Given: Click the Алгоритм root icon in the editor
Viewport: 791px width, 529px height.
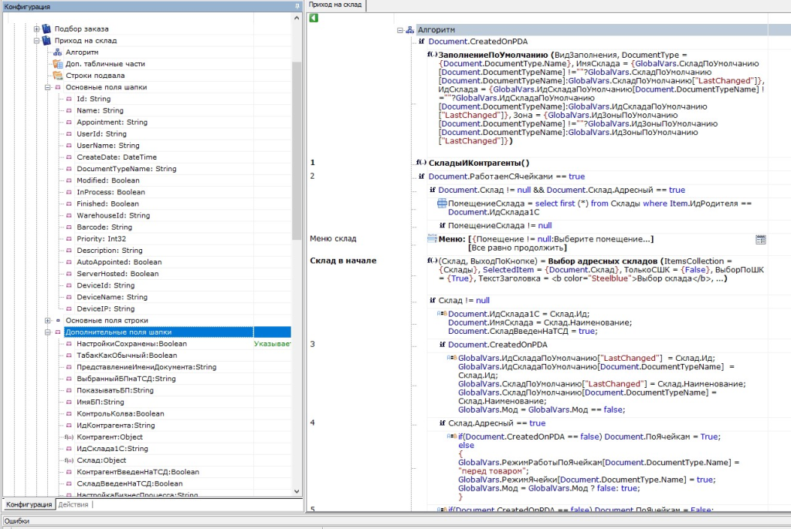Looking at the screenshot, I should coord(410,30).
